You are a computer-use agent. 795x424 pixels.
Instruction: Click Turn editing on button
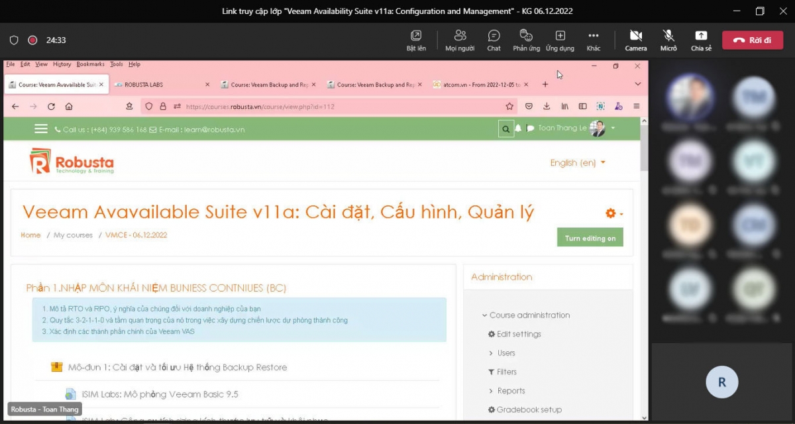click(x=590, y=238)
